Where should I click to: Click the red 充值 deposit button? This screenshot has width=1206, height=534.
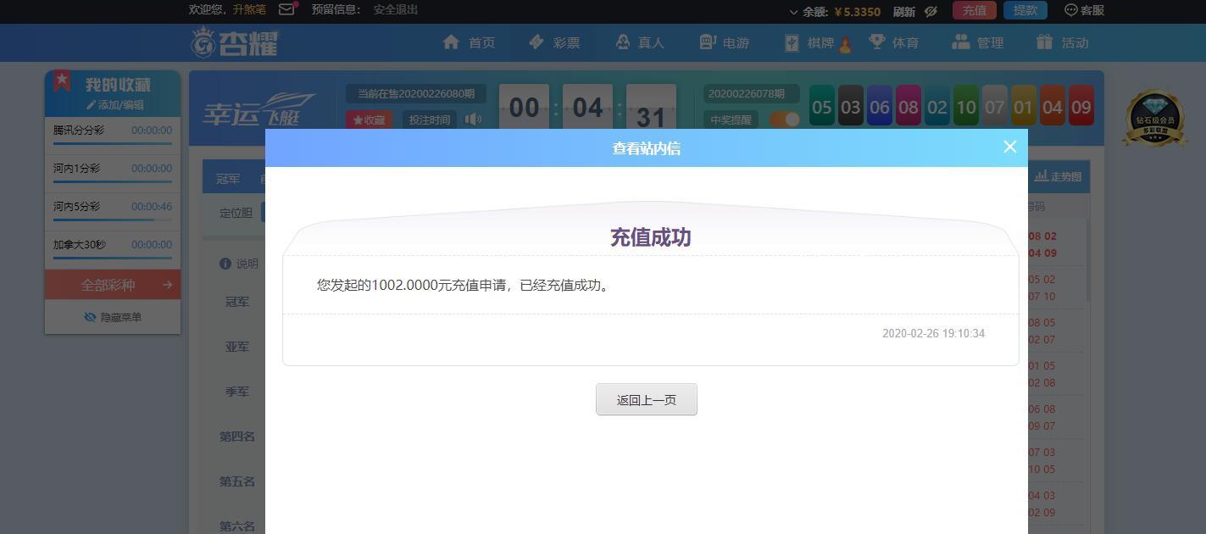[x=975, y=10]
